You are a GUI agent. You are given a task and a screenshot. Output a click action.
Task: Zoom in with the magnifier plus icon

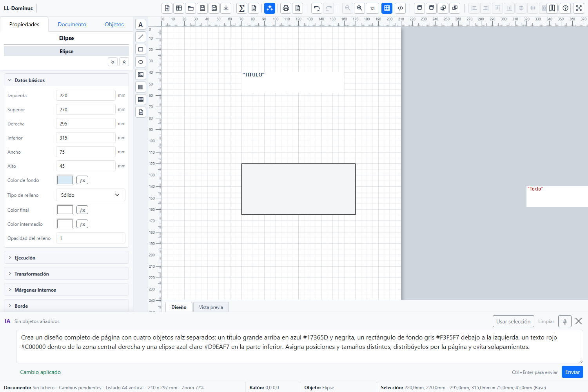pyautogui.click(x=359, y=8)
